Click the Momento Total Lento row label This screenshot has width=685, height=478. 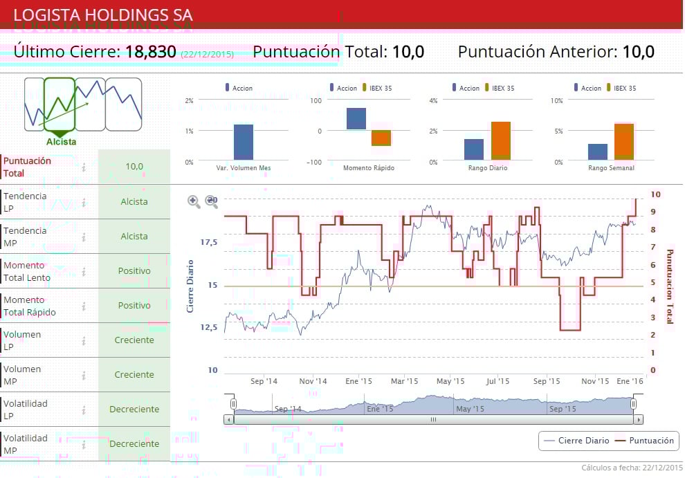27,271
